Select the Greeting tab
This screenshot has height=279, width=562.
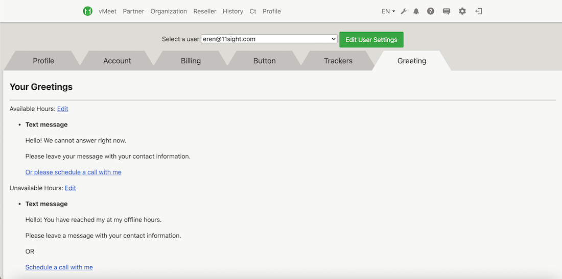(x=412, y=61)
